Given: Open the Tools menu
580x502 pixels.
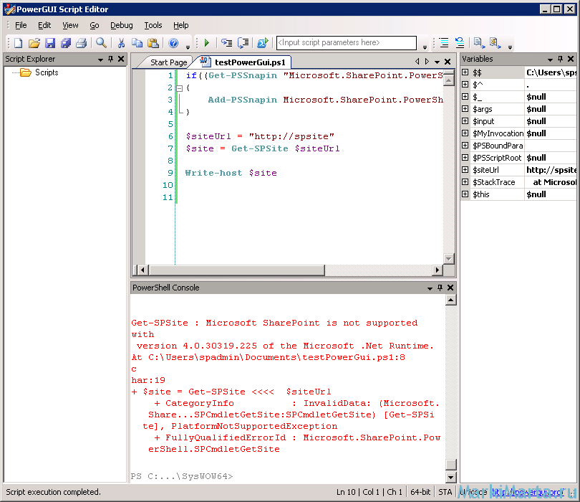Looking at the screenshot, I should [x=153, y=25].
